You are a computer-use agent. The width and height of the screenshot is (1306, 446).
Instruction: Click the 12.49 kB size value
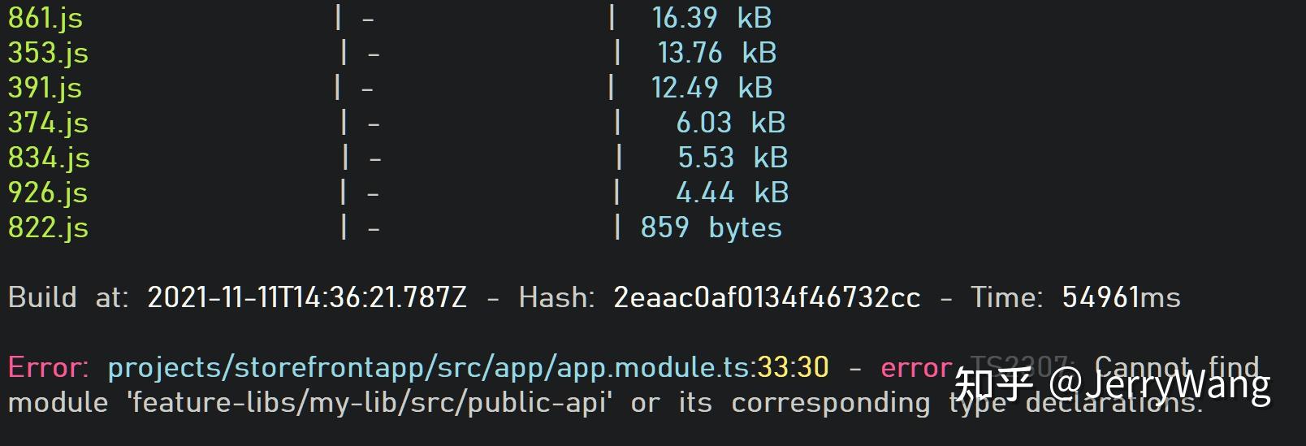(711, 88)
